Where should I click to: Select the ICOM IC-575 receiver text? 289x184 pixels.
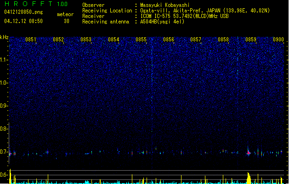click(x=185, y=16)
